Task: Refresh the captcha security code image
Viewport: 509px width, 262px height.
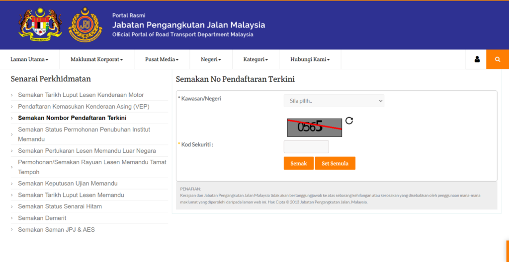Action: tap(349, 121)
